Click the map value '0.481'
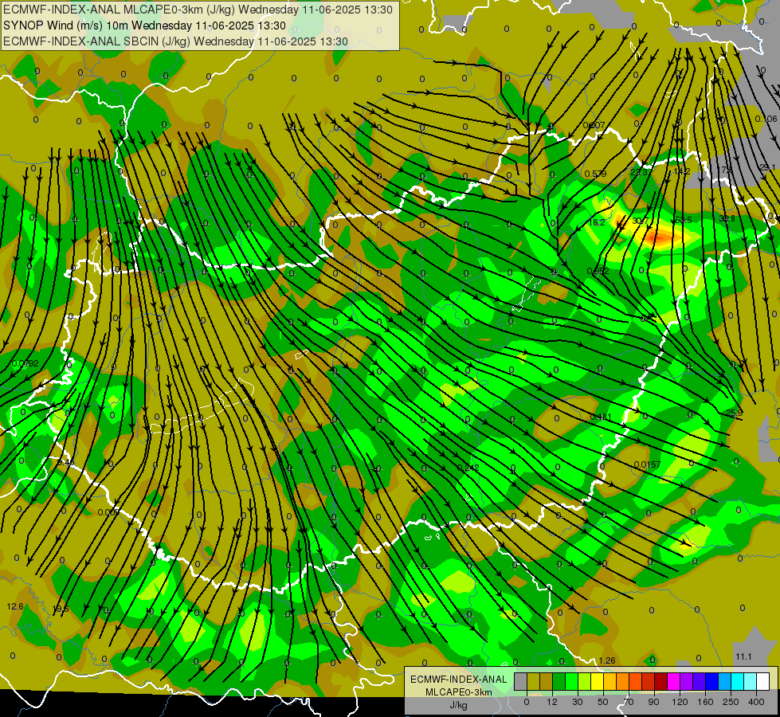The image size is (780, 717). (x=601, y=417)
